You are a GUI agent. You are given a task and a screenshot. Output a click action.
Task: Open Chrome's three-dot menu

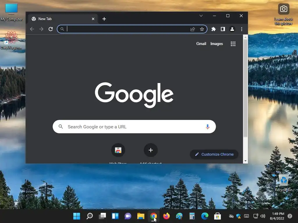(242, 29)
